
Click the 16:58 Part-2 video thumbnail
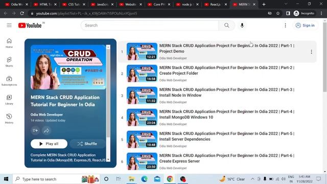(142, 74)
